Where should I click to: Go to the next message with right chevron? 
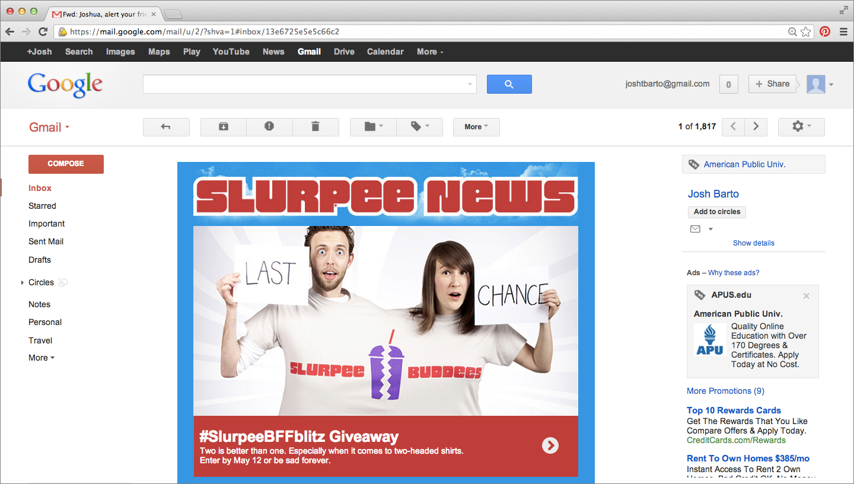pos(756,127)
